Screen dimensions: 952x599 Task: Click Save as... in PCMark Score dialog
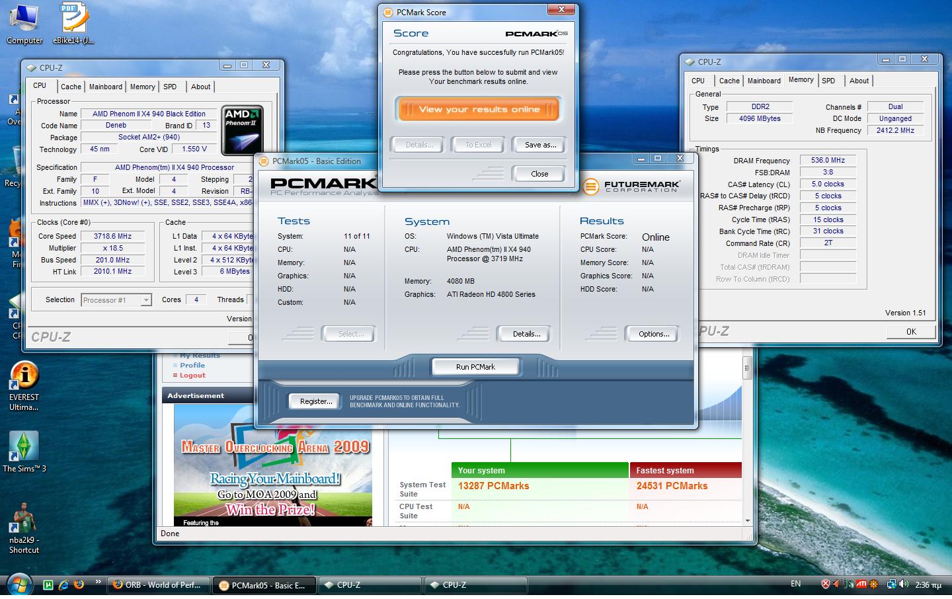540,145
